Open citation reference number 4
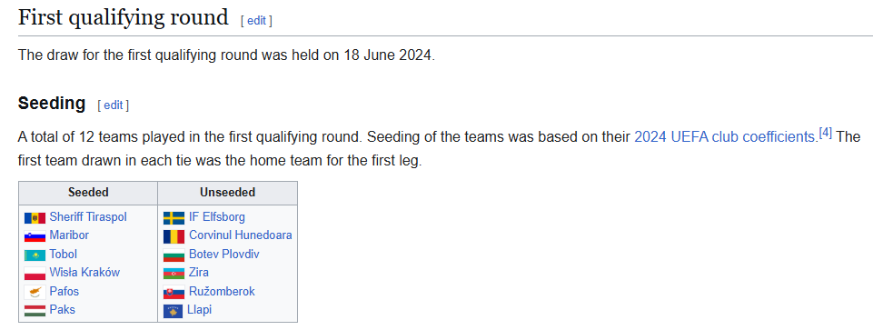The height and width of the screenshot is (330, 873). pyautogui.click(x=825, y=134)
